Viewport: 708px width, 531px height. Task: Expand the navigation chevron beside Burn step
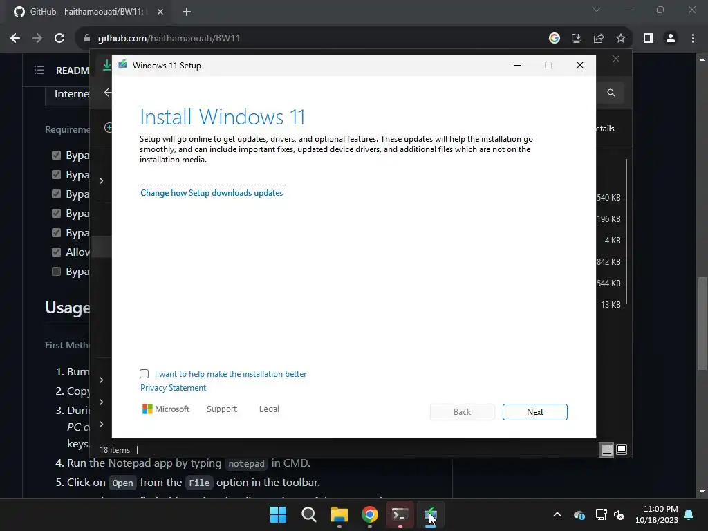[x=101, y=380]
